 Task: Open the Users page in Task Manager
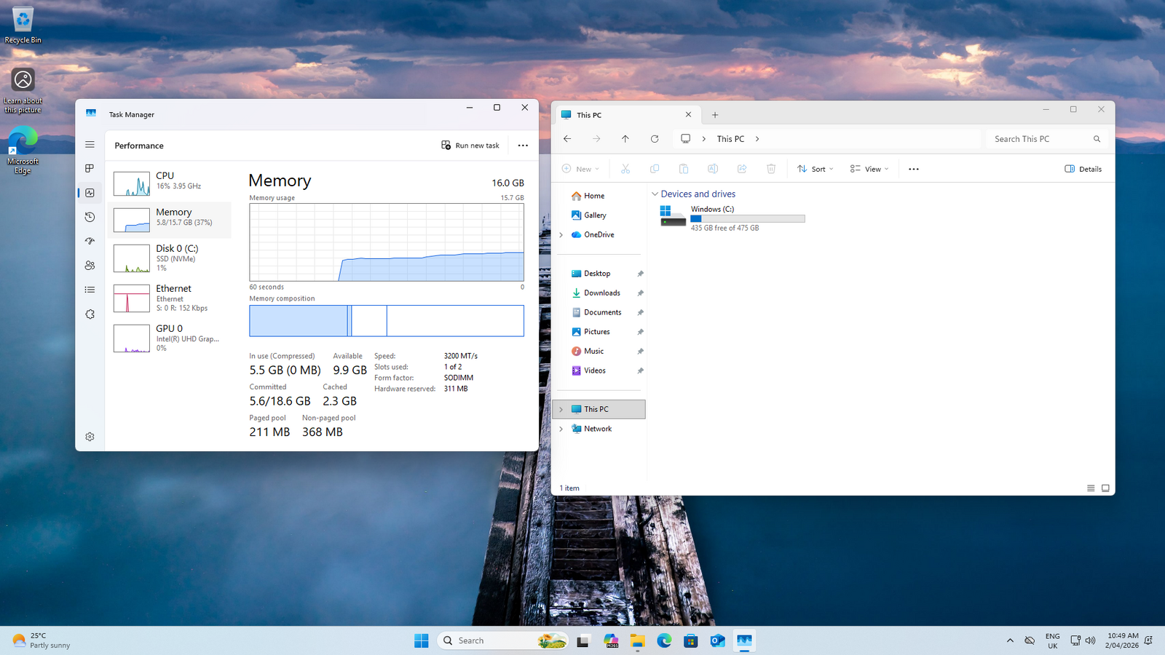[90, 266]
